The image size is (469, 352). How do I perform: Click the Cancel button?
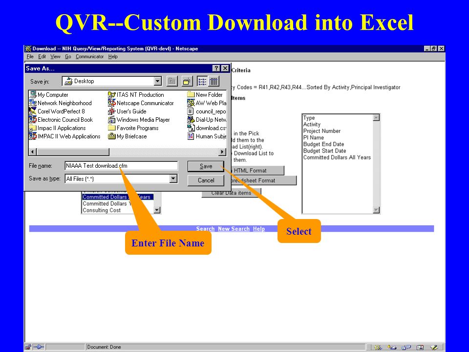coord(206,180)
